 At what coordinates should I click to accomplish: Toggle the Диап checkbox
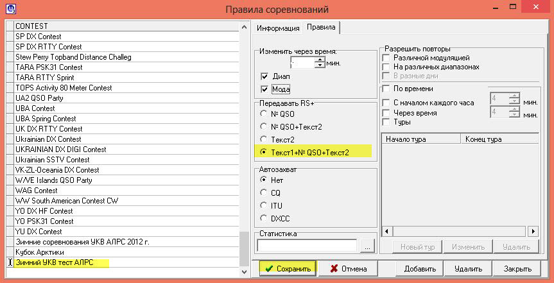point(264,76)
